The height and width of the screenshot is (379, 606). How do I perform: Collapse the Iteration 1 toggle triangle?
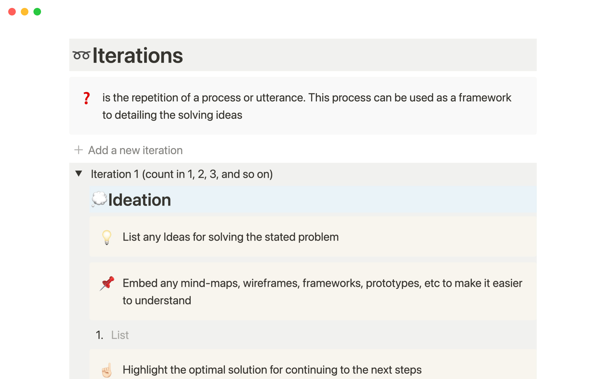(x=79, y=173)
